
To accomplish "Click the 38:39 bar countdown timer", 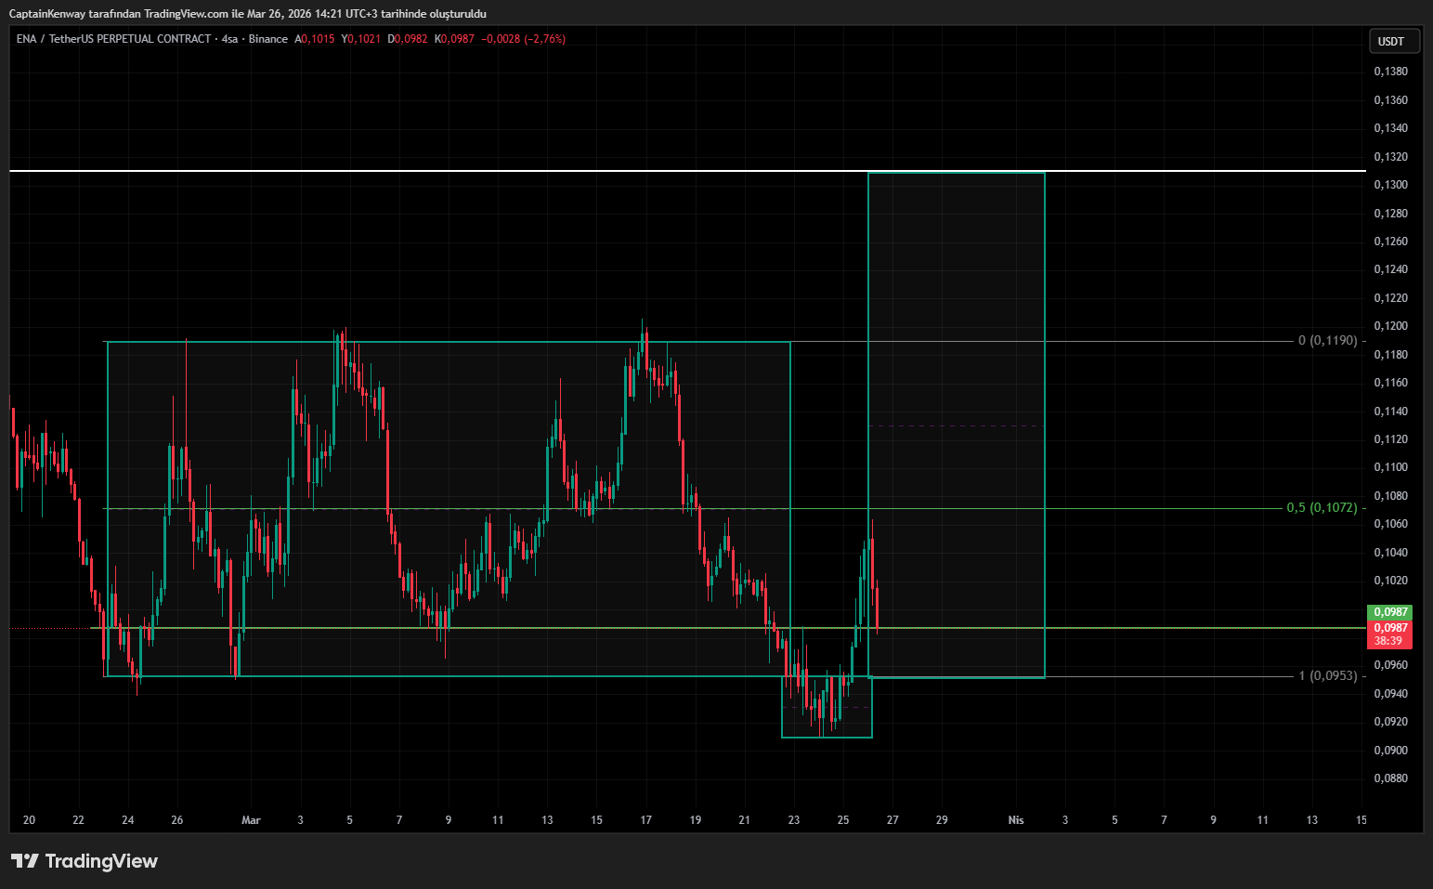I will click(1389, 641).
